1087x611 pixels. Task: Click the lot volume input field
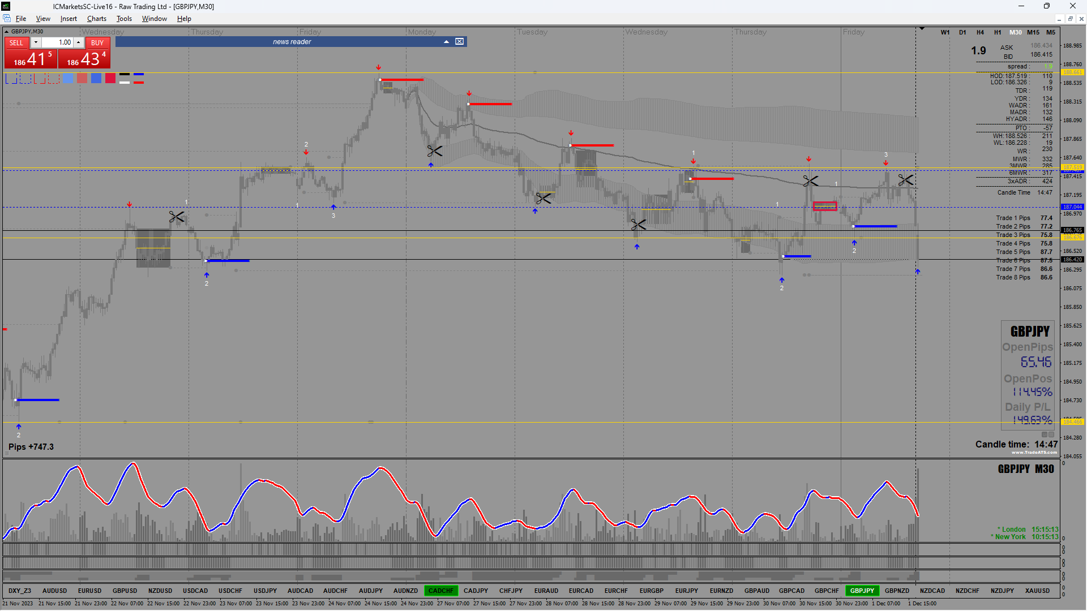(x=57, y=42)
